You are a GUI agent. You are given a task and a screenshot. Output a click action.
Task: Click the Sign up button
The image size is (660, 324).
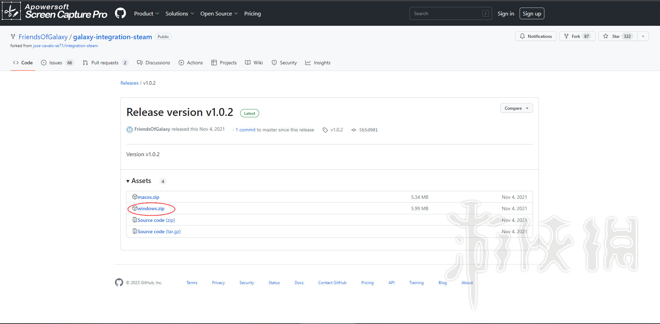tap(532, 13)
